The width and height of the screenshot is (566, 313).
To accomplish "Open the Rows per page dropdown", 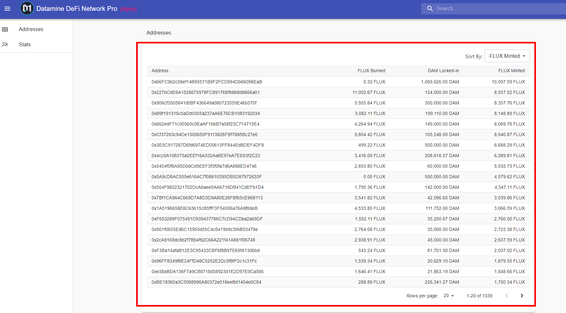I will (449, 296).
